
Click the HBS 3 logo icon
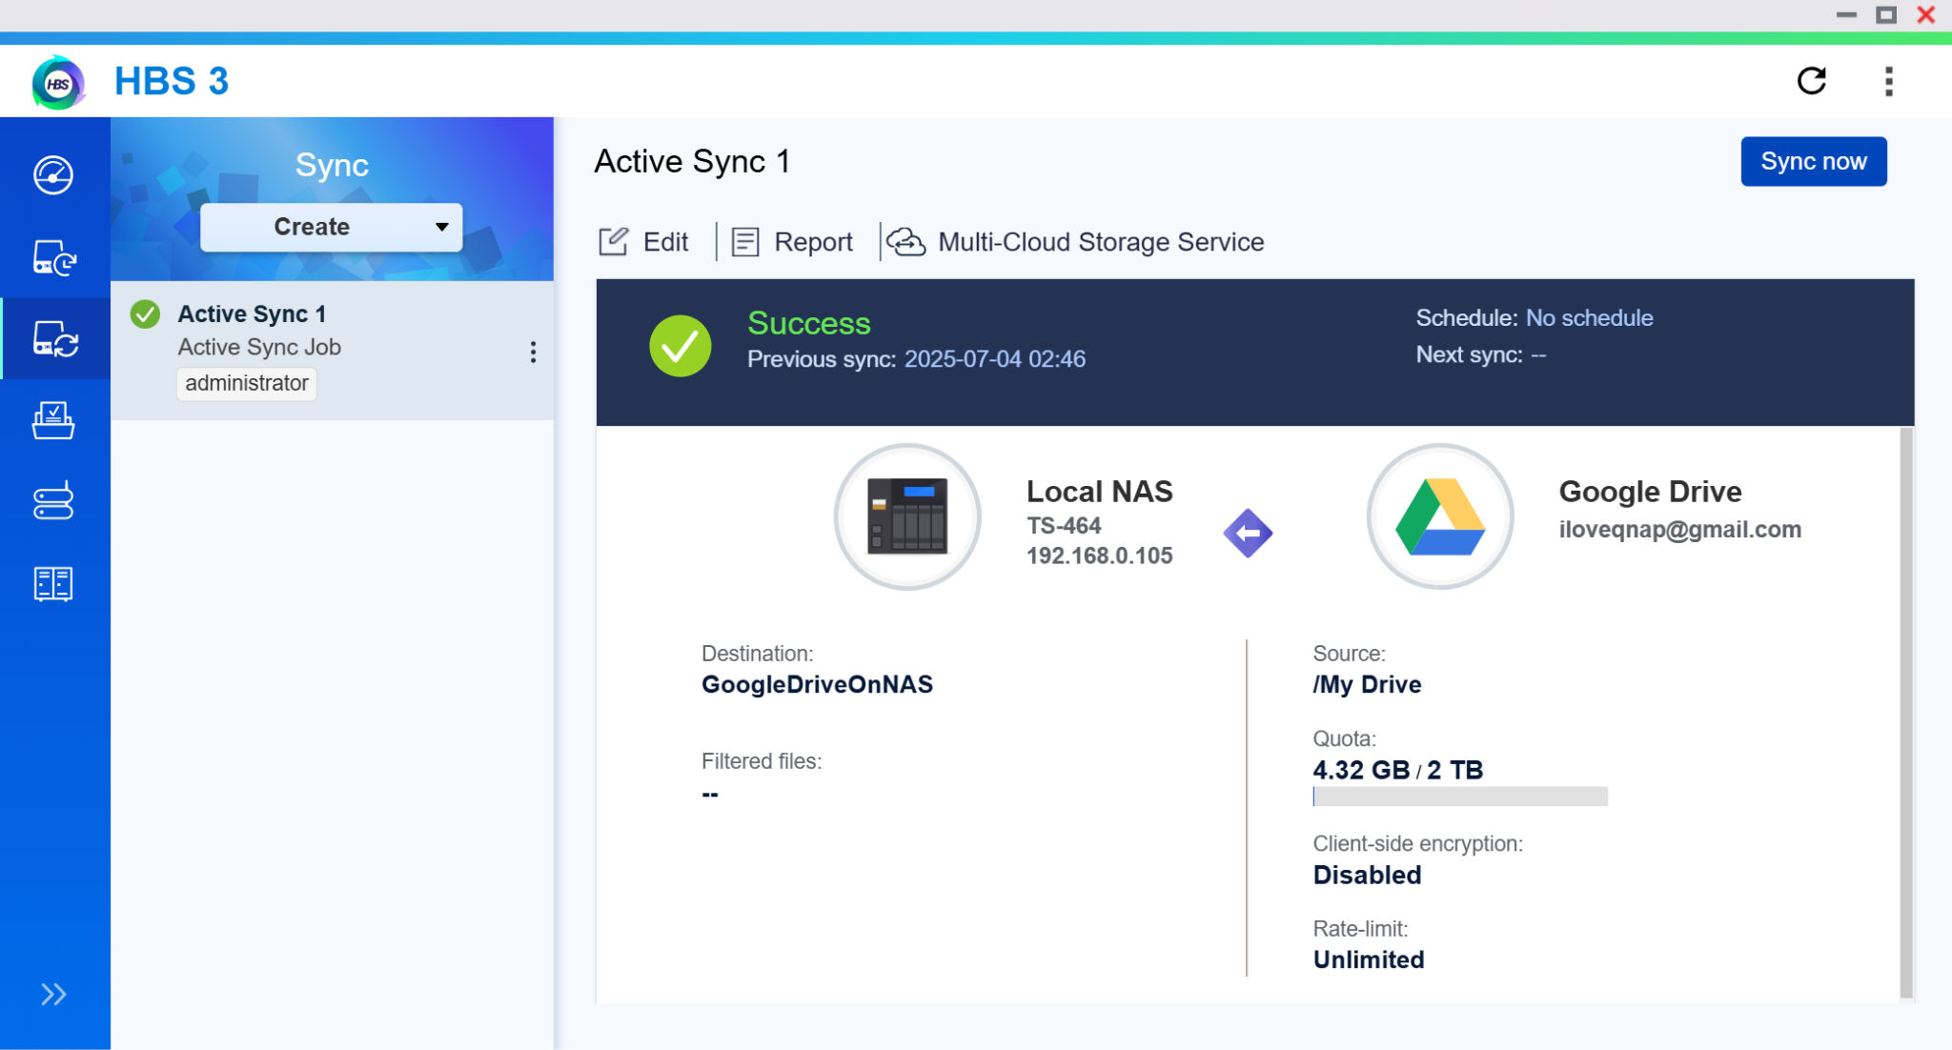[58, 82]
